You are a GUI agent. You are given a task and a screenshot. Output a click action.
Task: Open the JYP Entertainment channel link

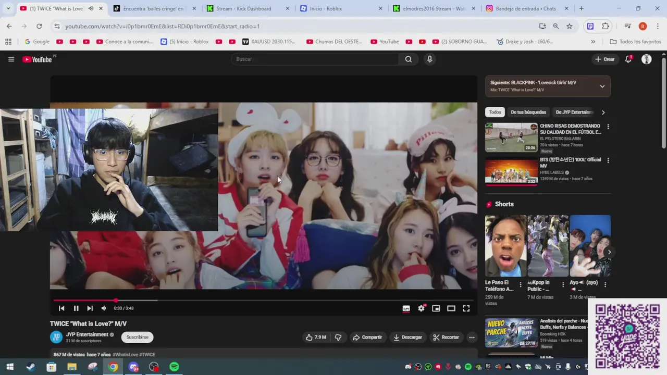(87, 334)
